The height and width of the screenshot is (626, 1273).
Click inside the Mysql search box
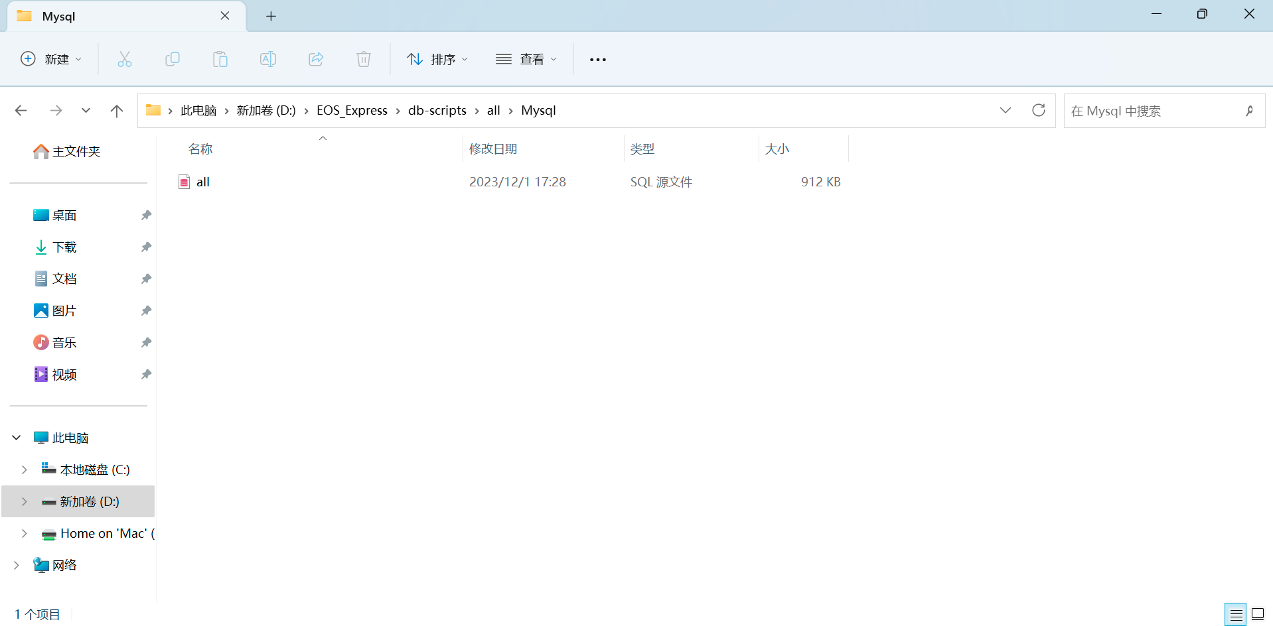point(1155,110)
